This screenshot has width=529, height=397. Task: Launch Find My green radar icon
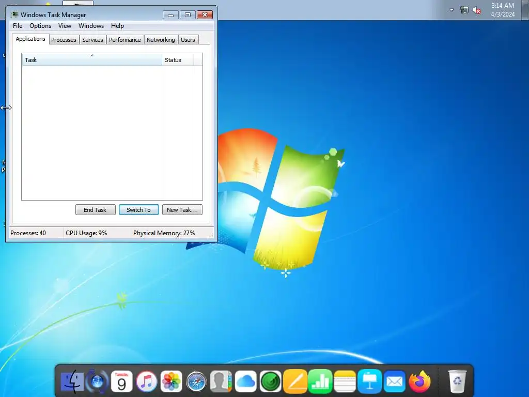(x=271, y=382)
